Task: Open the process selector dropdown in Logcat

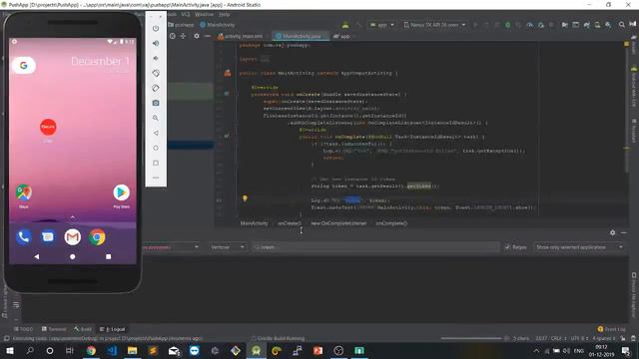Action: (171, 247)
